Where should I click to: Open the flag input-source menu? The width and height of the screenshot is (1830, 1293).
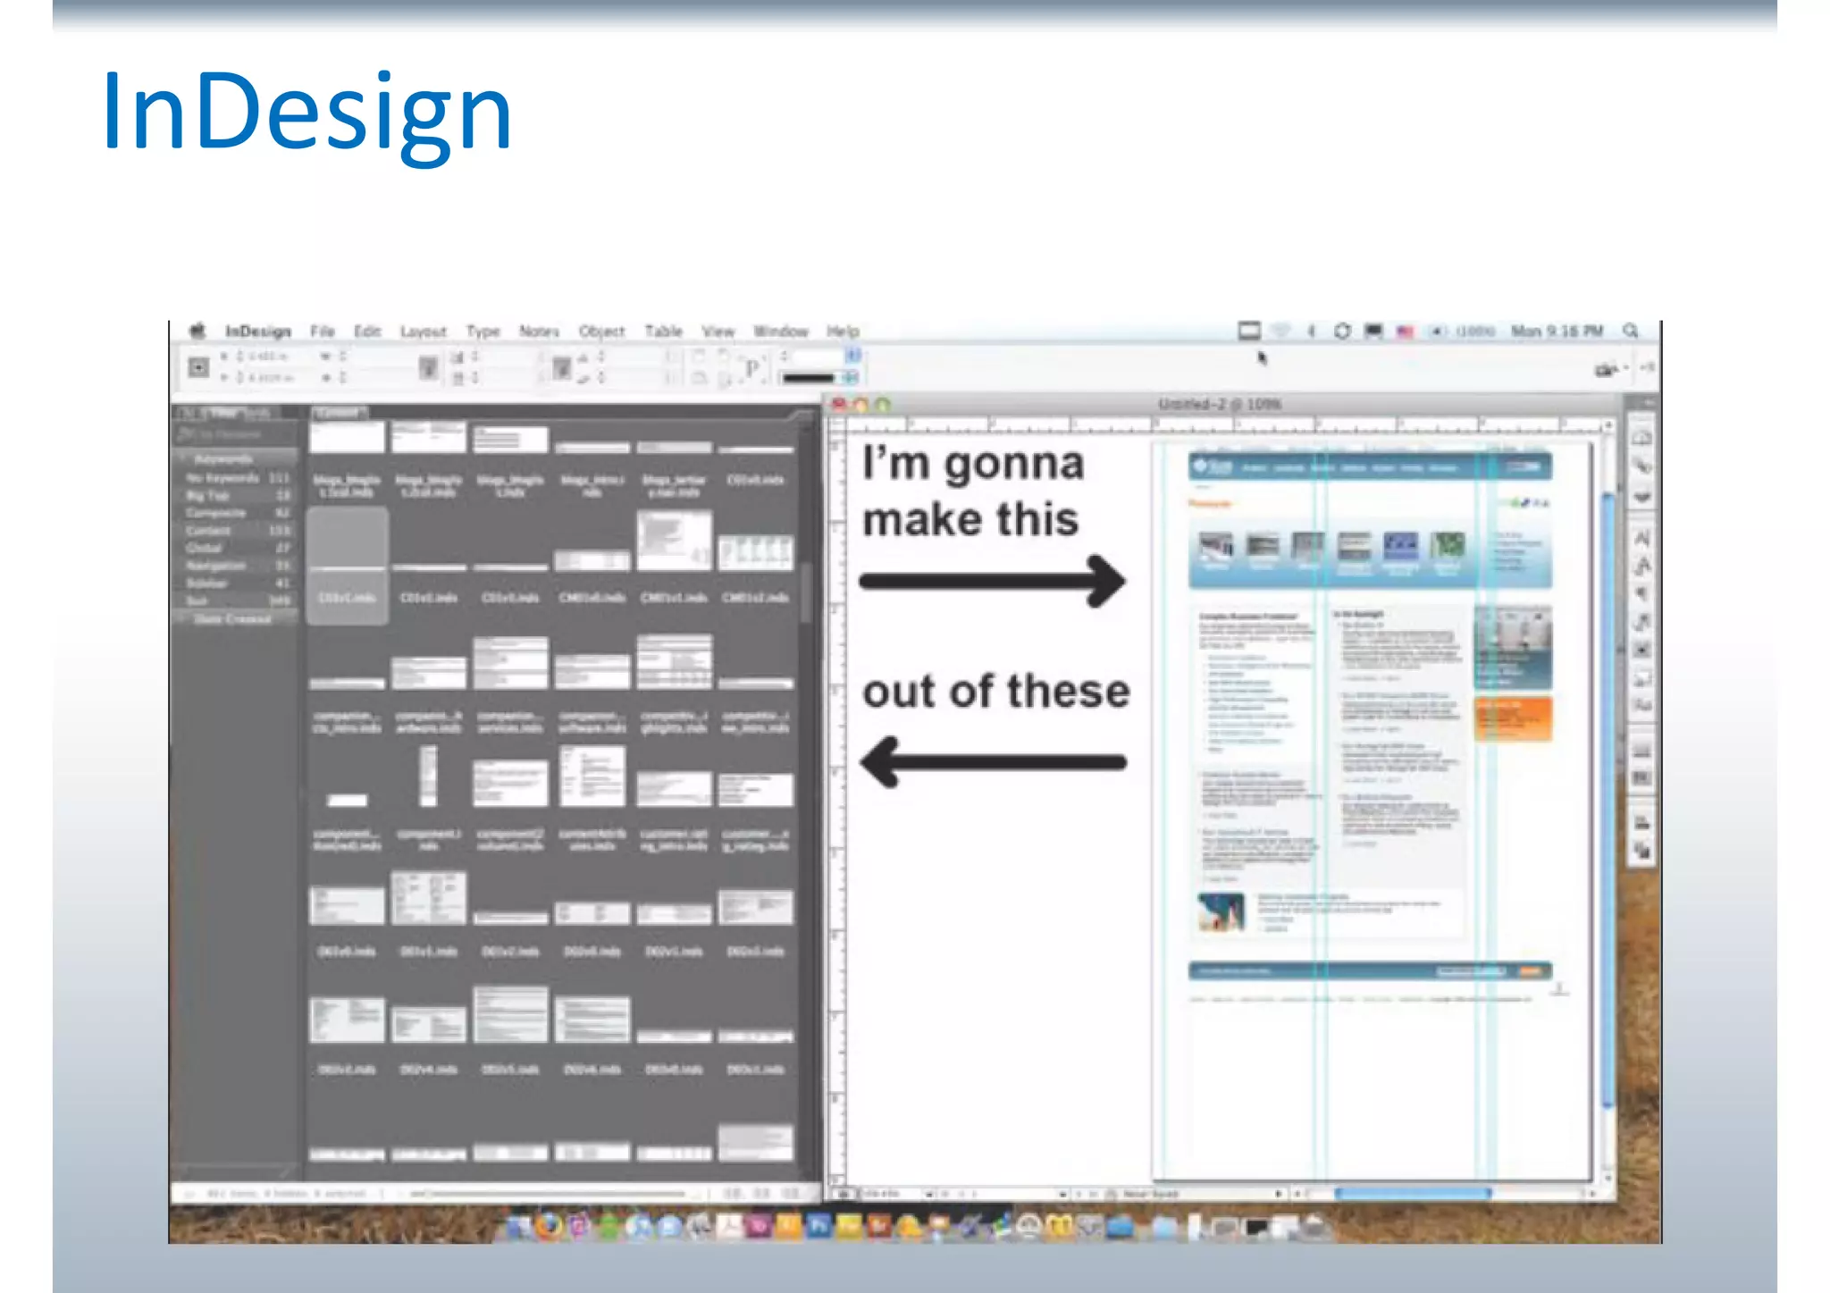coord(1405,332)
